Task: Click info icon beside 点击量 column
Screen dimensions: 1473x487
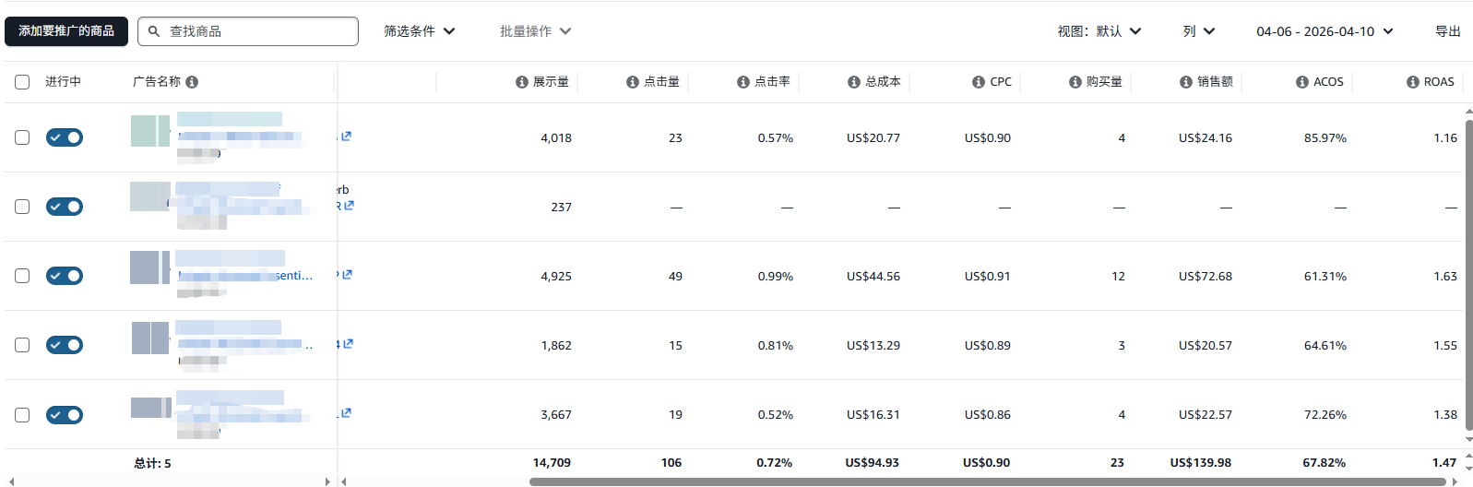Action: 633,82
